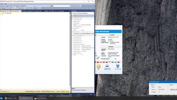Click the editor vertical scrollbar
The width and height of the screenshot is (177, 100).
point(70,51)
